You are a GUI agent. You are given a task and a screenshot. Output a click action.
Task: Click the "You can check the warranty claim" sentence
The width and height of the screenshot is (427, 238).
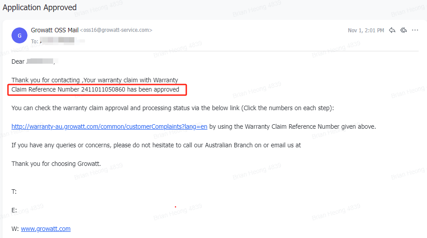173,108
